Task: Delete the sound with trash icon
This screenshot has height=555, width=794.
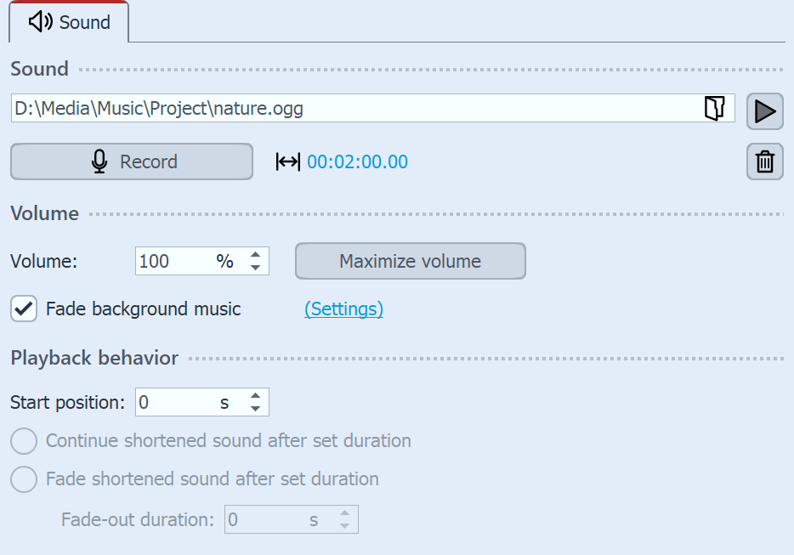Action: [764, 161]
